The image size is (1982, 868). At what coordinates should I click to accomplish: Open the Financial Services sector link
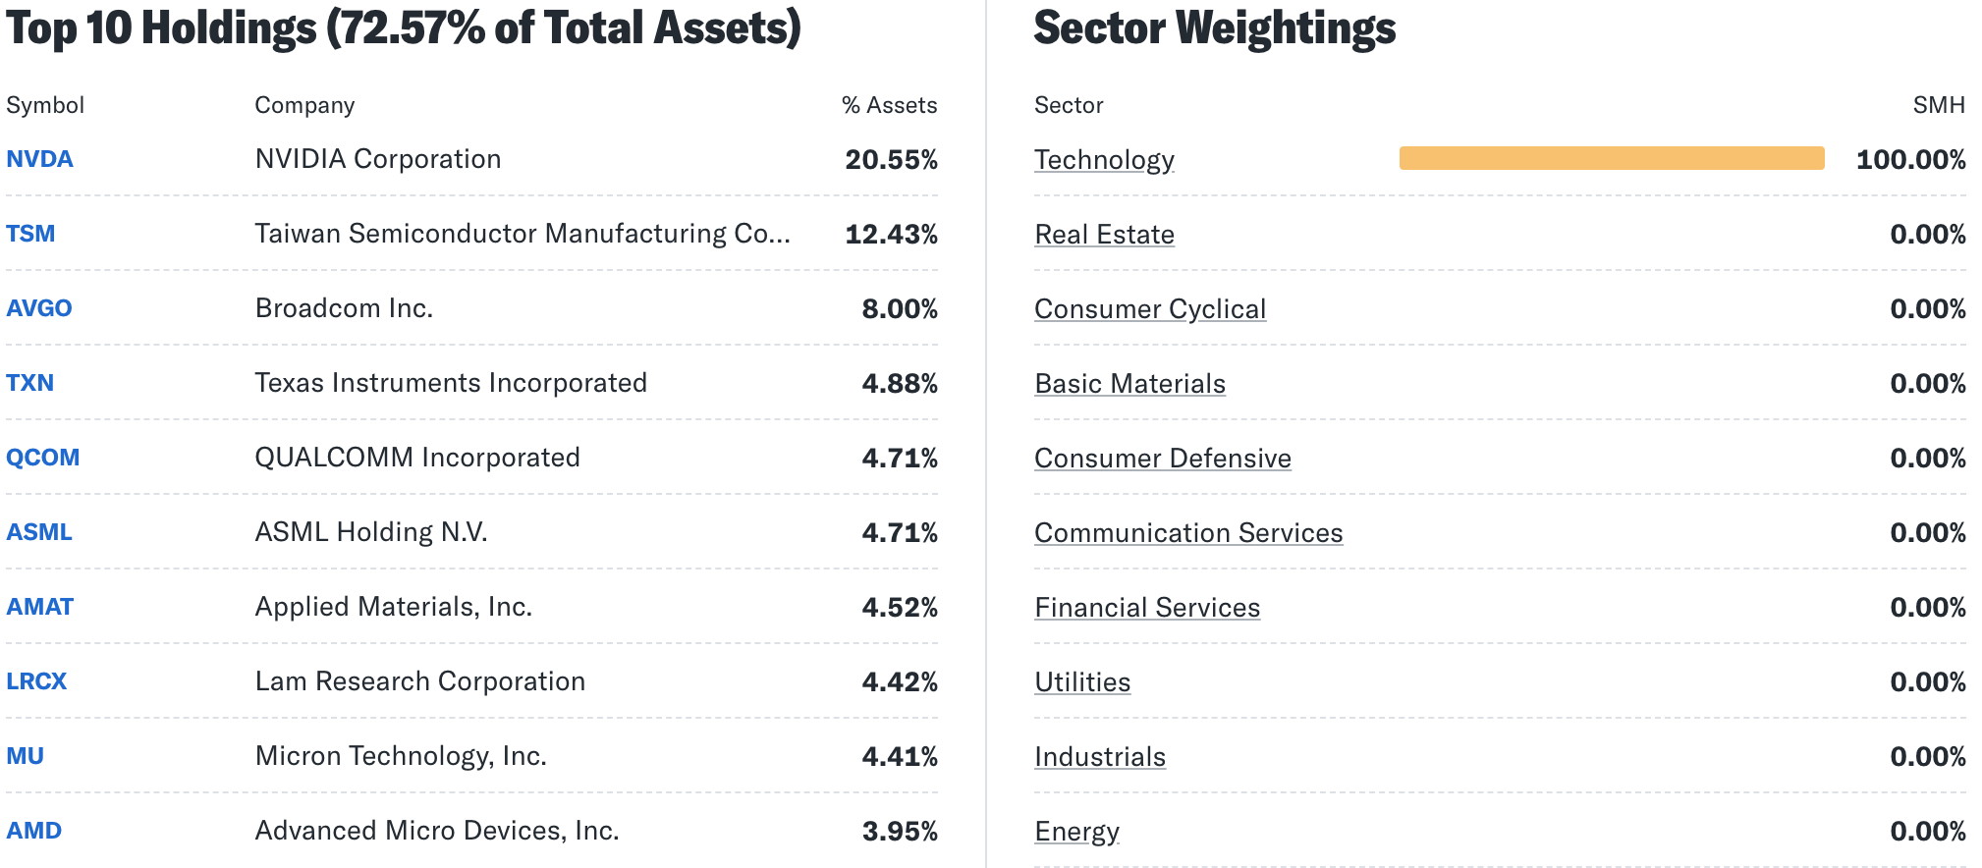(1147, 608)
